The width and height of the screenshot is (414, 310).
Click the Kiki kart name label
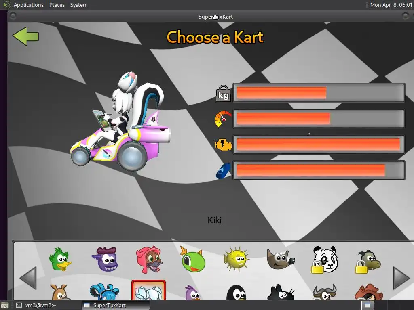tap(215, 220)
